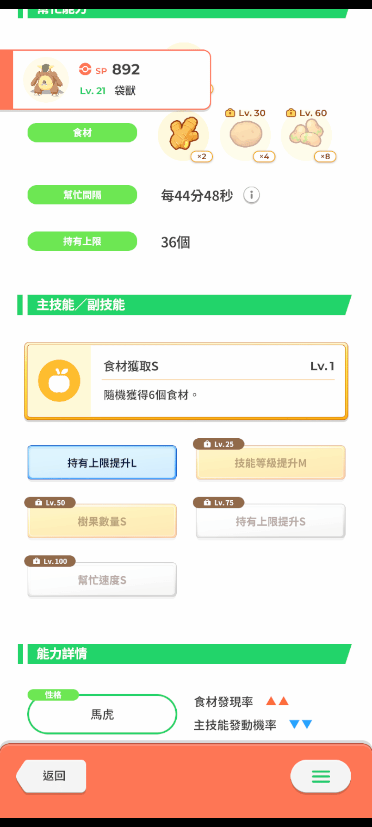Open the 食材獲取S main skill card
Screen dimensions: 372x827
point(186,381)
